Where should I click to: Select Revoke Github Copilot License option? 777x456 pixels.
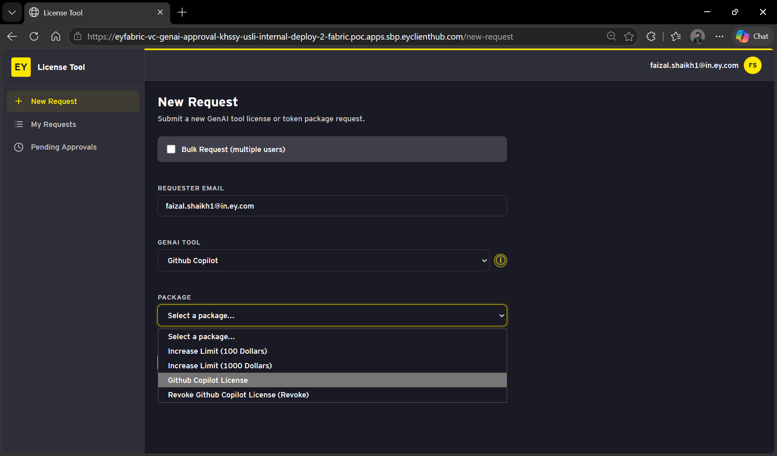click(x=332, y=395)
